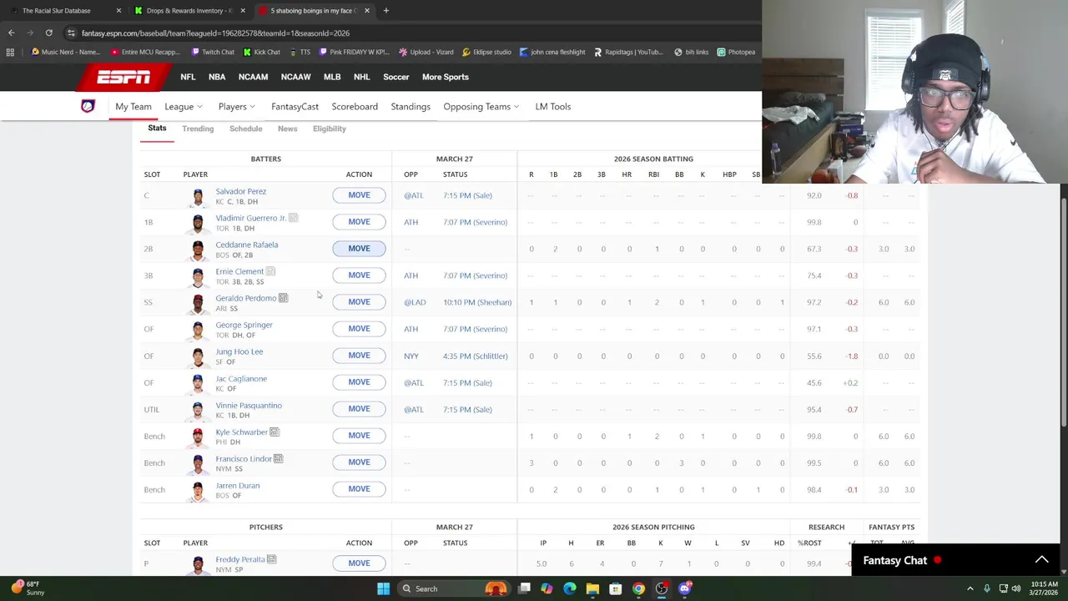The width and height of the screenshot is (1068, 601).
Task: Click the @LAD opponent link
Action: 415,302
